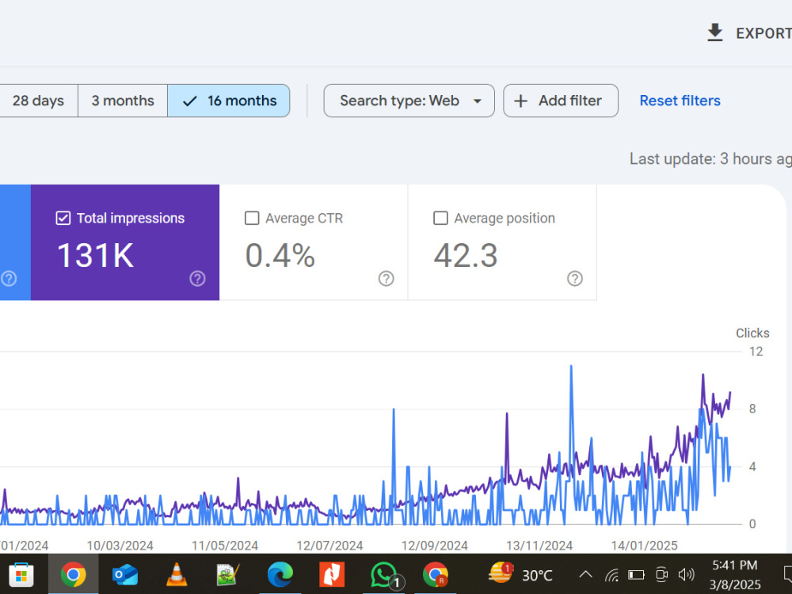The width and height of the screenshot is (792, 594).
Task: Open help icon on Average position card
Action: (575, 278)
